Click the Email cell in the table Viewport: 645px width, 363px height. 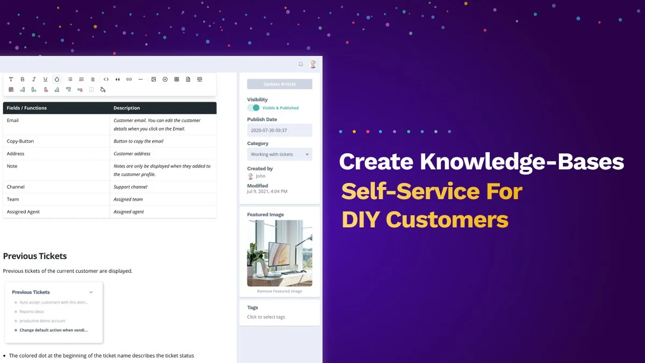(x=56, y=125)
